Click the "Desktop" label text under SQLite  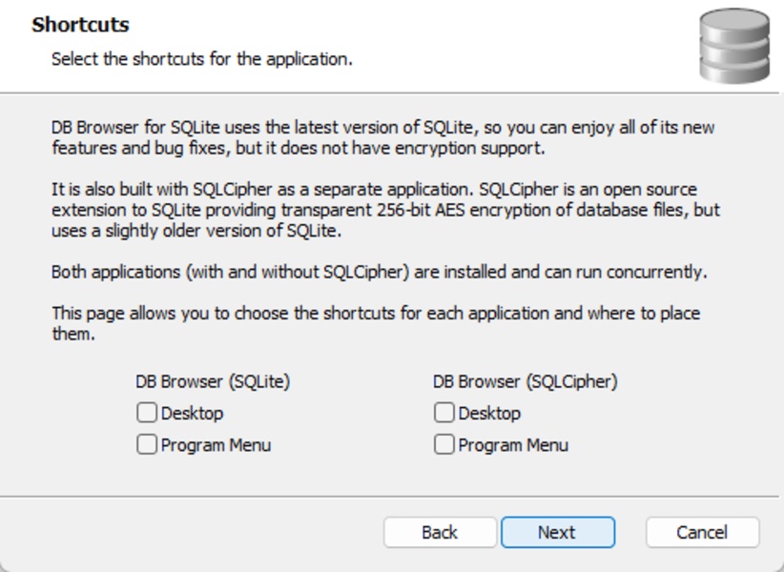click(192, 413)
